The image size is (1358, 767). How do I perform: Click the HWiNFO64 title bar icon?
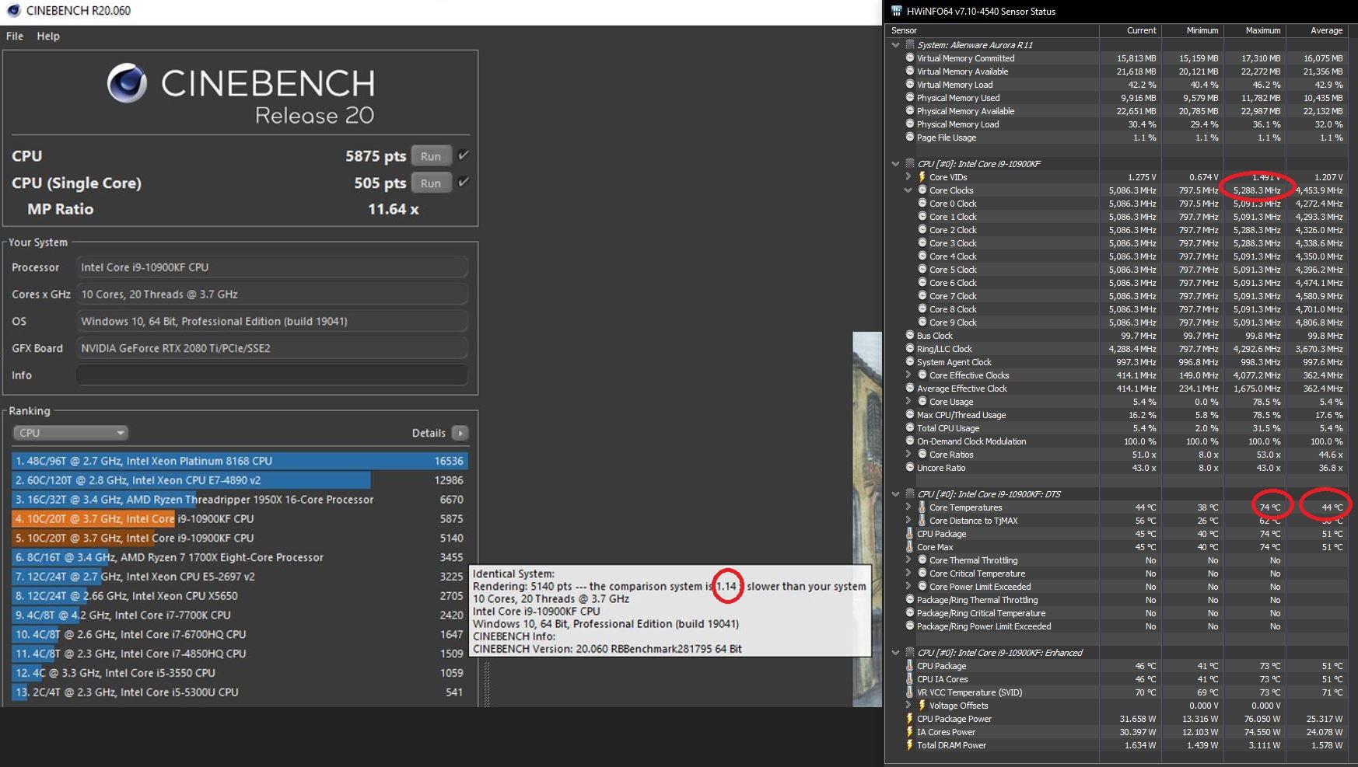896,11
